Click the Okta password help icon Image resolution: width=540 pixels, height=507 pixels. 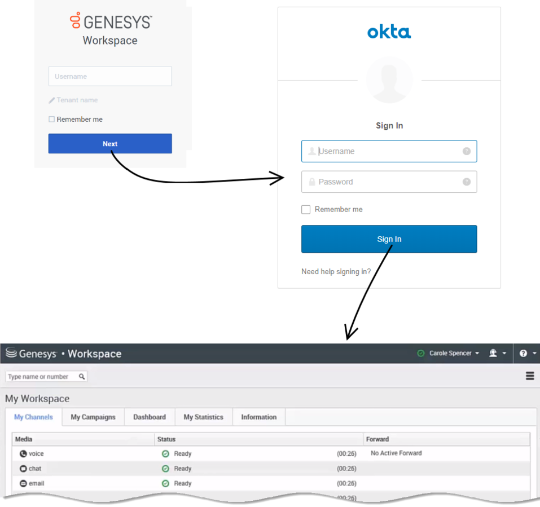[x=467, y=182]
